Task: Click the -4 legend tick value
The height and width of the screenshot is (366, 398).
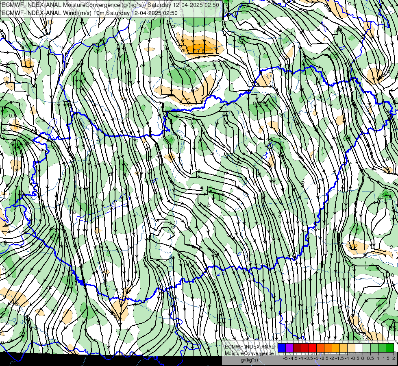Action: (301, 358)
